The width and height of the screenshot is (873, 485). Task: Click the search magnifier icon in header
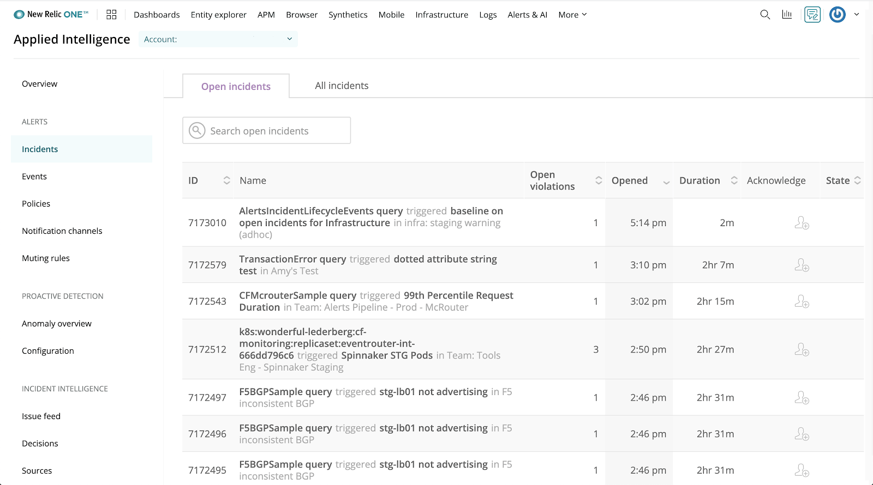(765, 15)
